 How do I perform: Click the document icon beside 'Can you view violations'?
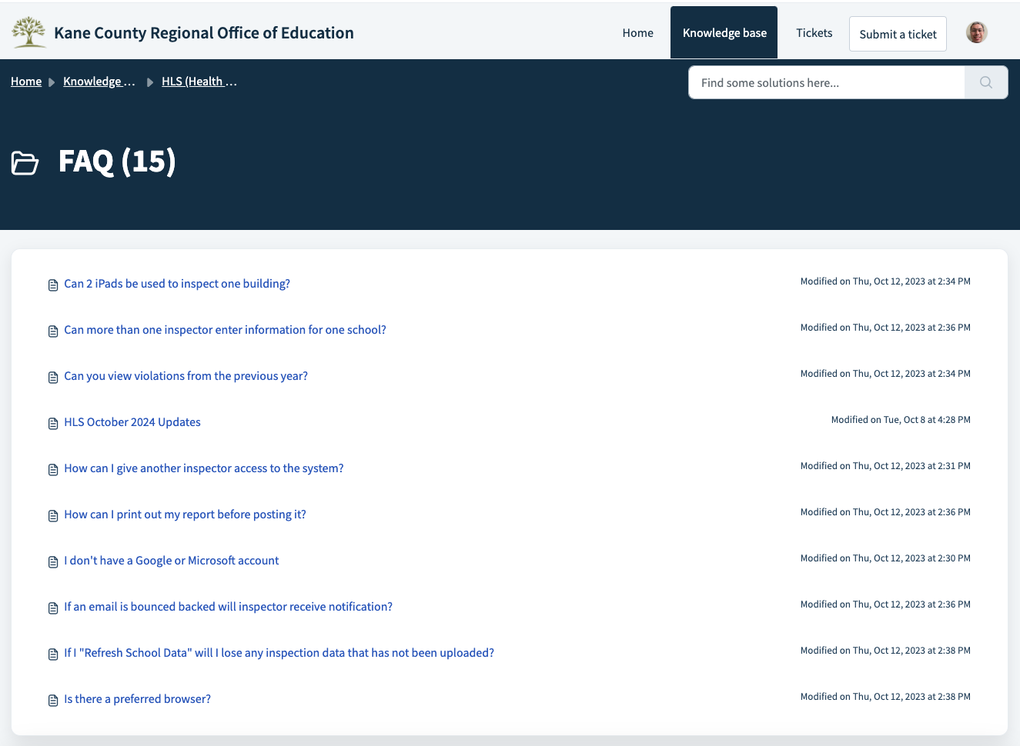[x=53, y=378]
